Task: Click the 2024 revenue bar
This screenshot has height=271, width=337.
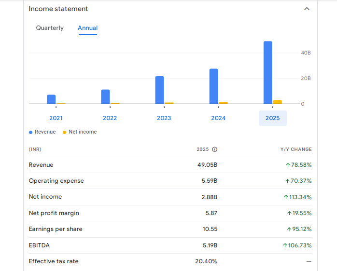Action: pos(213,86)
